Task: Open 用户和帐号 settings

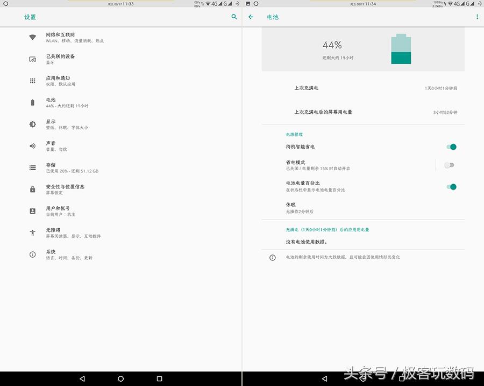Action: pos(120,211)
